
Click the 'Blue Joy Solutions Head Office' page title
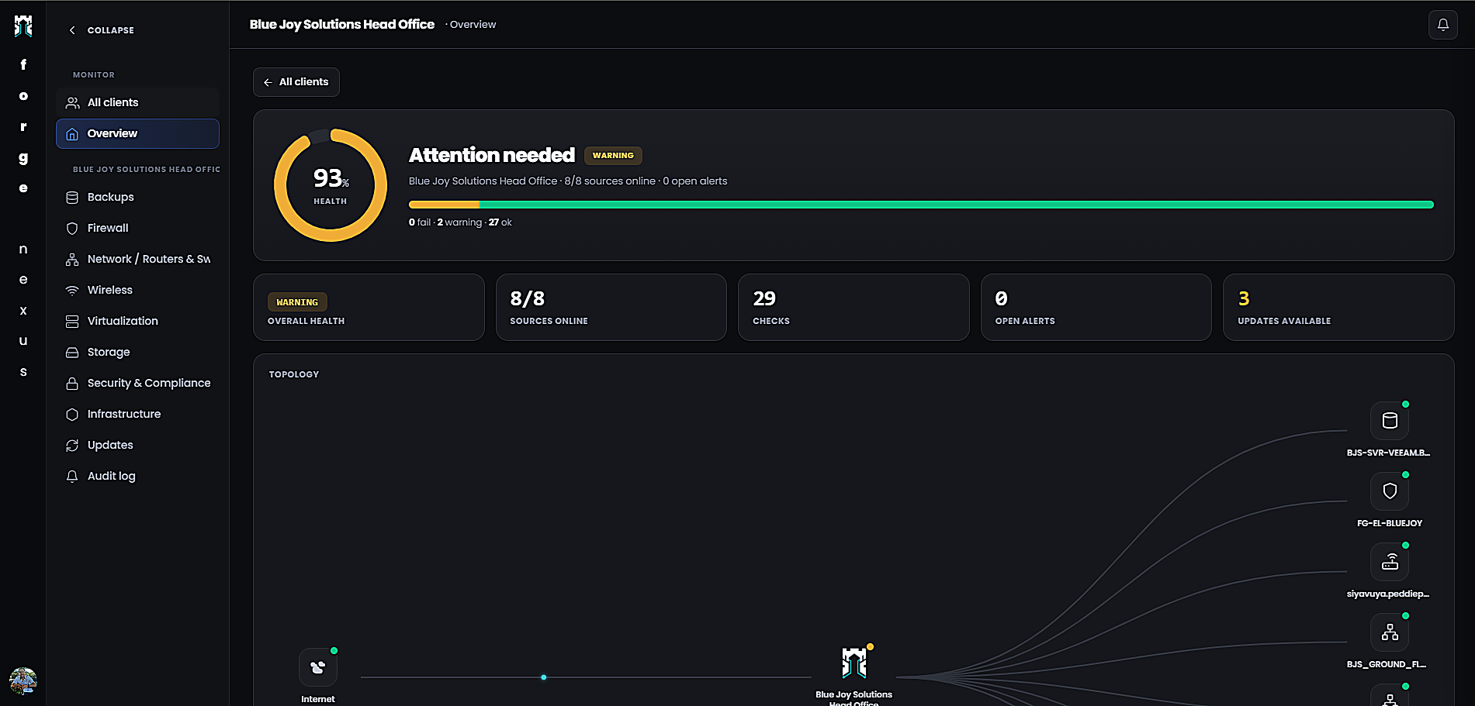pyautogui.click(x=342, y=25)
